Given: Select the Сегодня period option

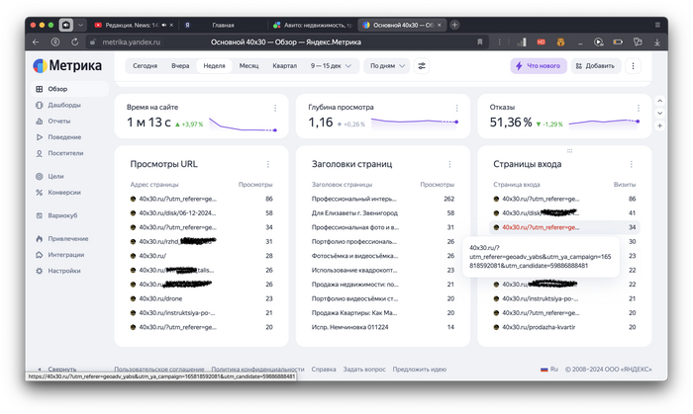Looking at the screenshot, I should pyautogui.click(x=145, y=66).
